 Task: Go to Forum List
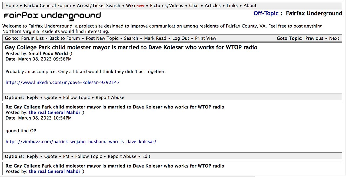point(32,38)
